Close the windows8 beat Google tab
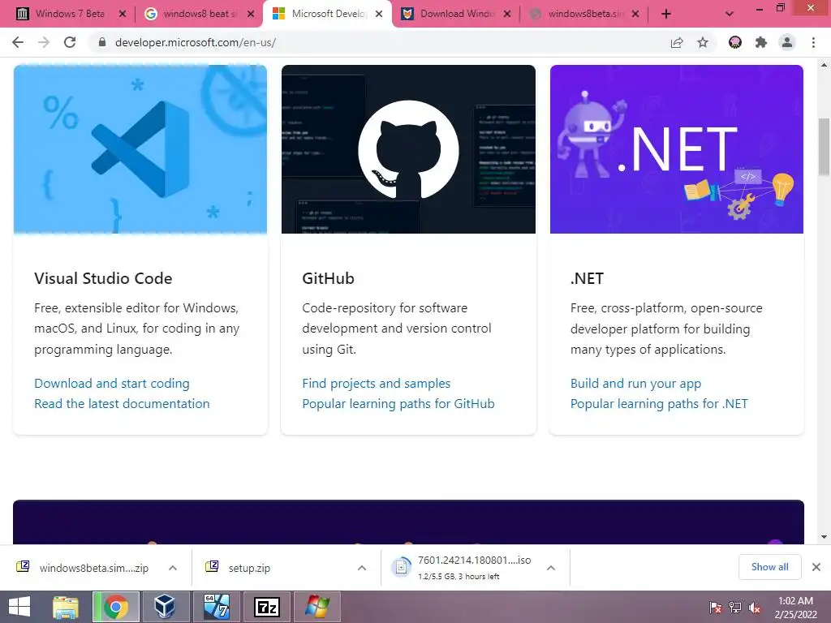Image resolution: width=831 pixels, height=623 pixels. pyautogui.click(x=251, y=14)
